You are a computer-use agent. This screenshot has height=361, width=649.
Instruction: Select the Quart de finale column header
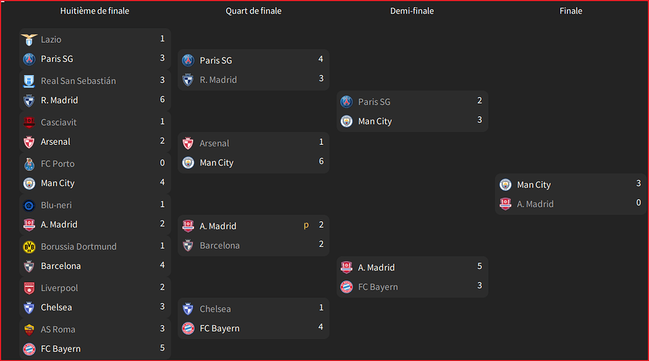253,11
